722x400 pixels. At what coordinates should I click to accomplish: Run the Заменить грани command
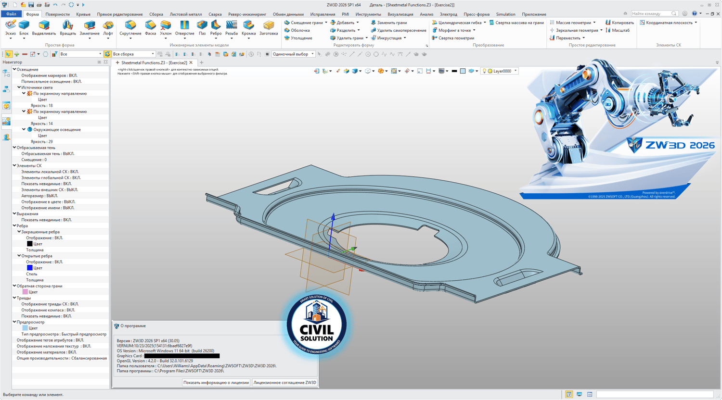tap(388, 23)
